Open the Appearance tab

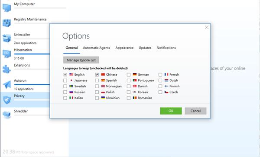(124, 48)
